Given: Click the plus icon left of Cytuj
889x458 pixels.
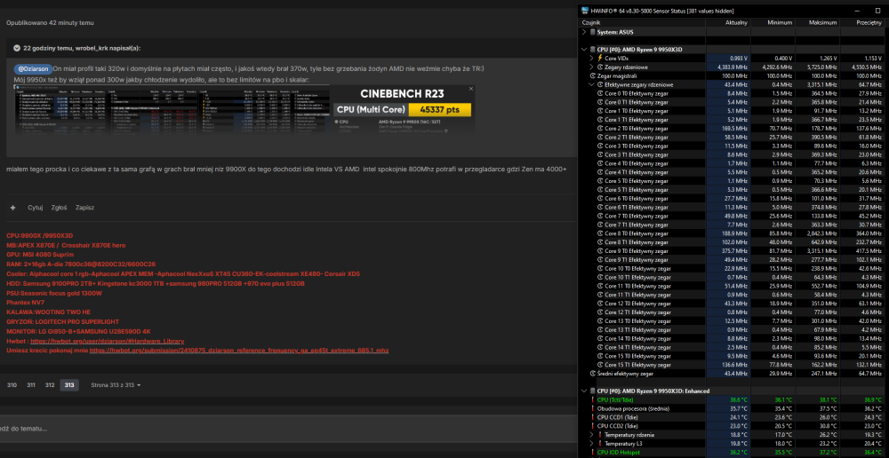Looking at the screenshot, I should pyautogui.click(x=12, y=208).
